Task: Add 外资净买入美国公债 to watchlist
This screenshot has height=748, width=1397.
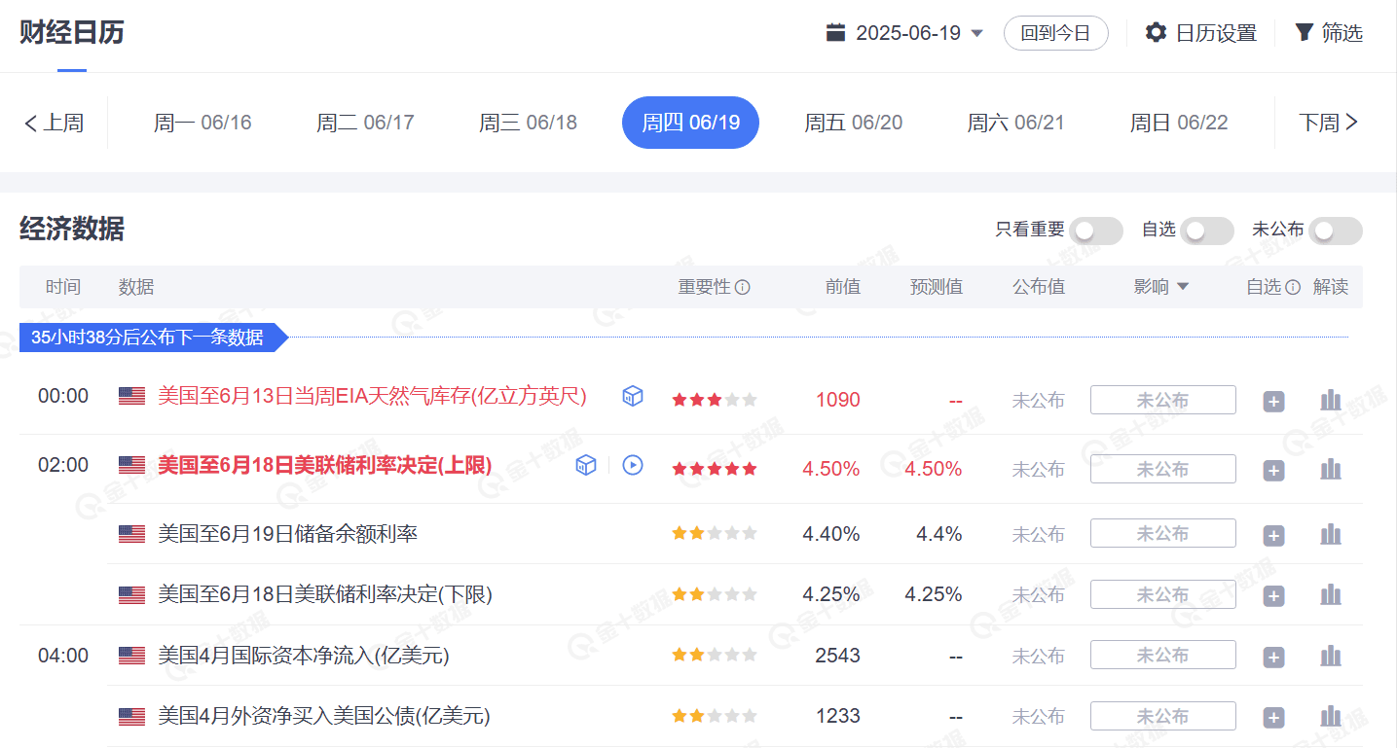Action: pyautogui.click(x=1273, y=719)
